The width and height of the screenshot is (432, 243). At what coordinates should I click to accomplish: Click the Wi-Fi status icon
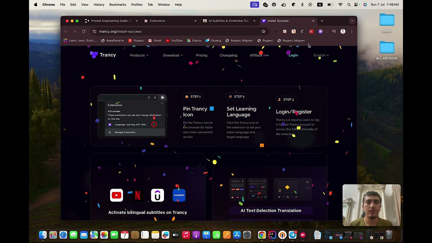tap(341, 5)
